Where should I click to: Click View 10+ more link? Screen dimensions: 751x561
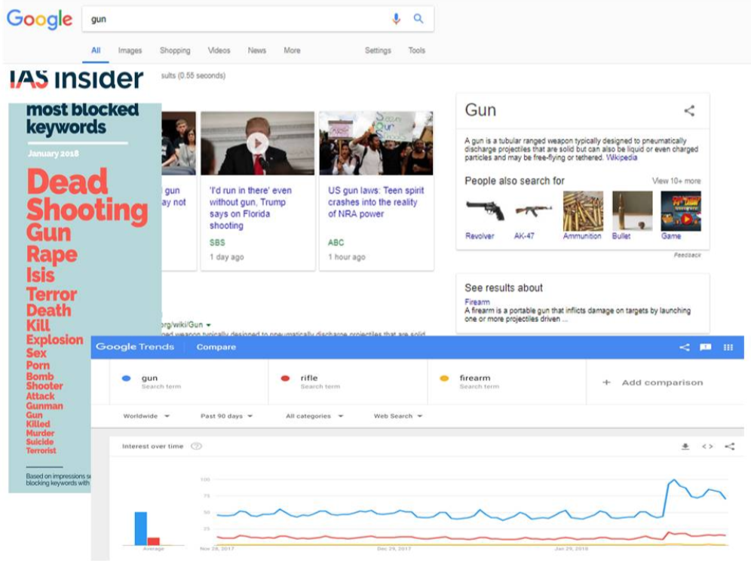[676, 181]
